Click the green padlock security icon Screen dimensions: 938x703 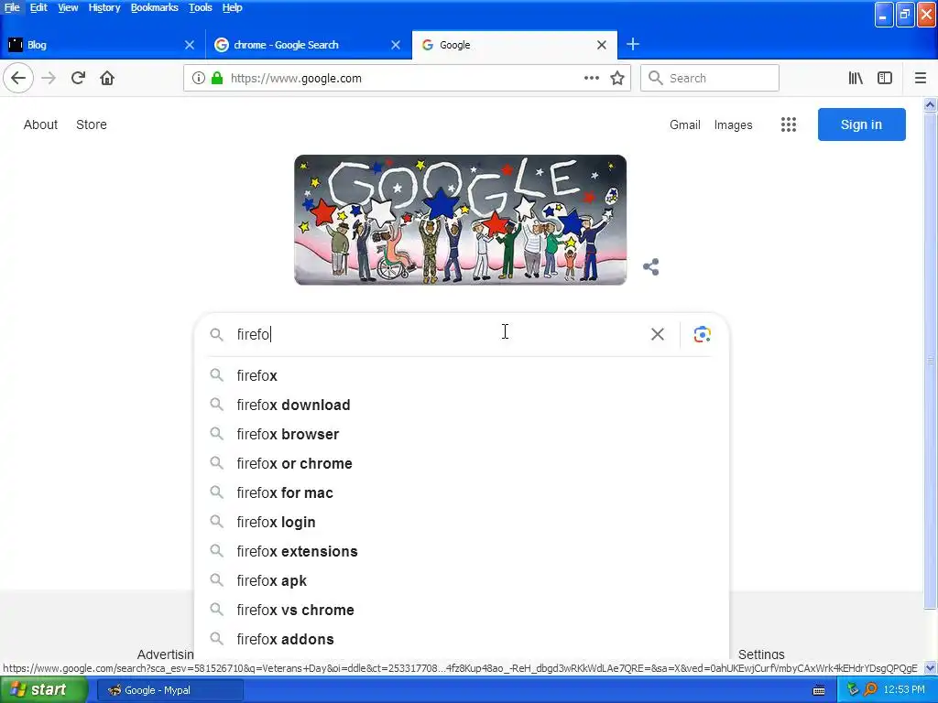pos(217,79)
